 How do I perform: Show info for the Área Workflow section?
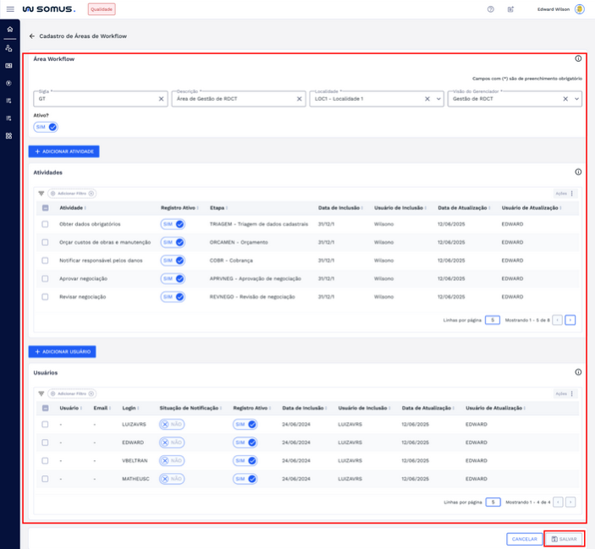(578, 59)
